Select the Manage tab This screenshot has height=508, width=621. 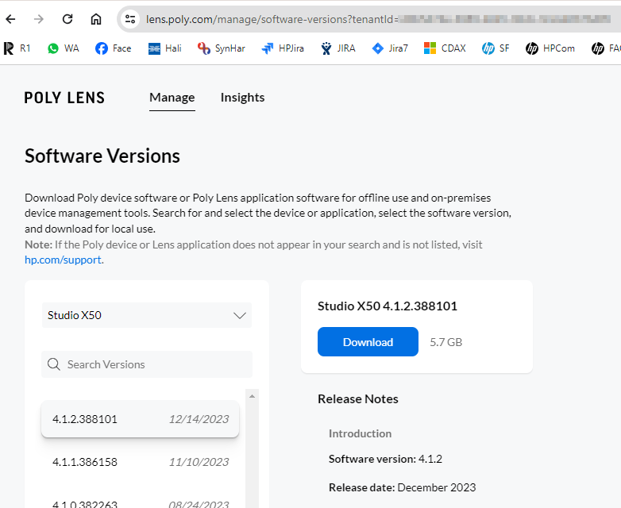coord(172,98)
